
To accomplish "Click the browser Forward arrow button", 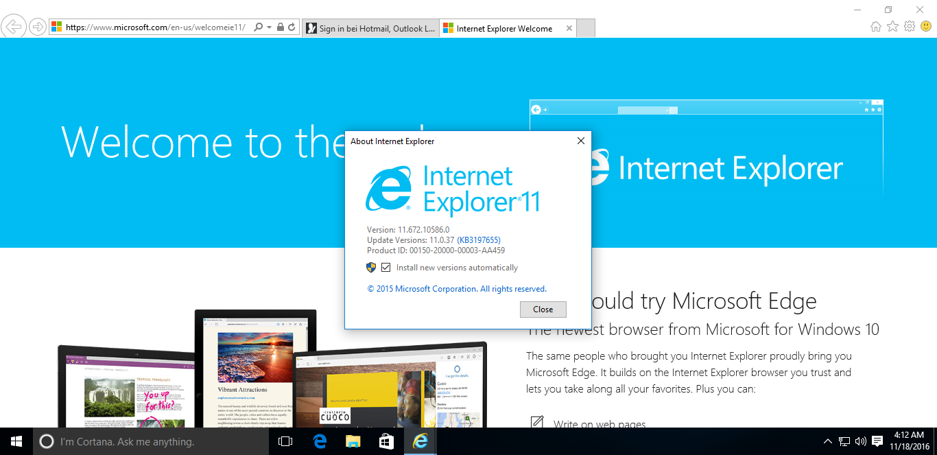I will tap(38, 27).
